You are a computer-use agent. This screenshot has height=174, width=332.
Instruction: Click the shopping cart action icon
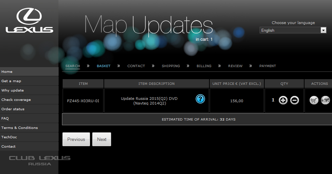(314, 100)
